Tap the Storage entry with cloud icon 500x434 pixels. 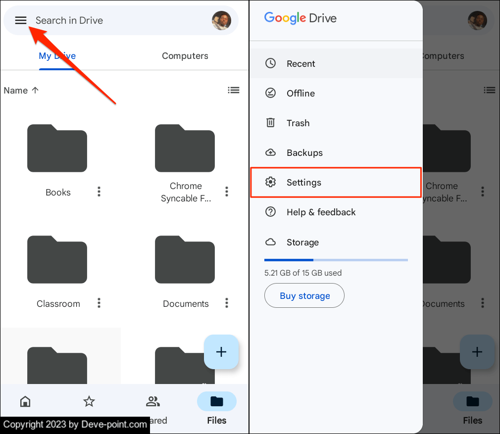[x=302, y=242]
